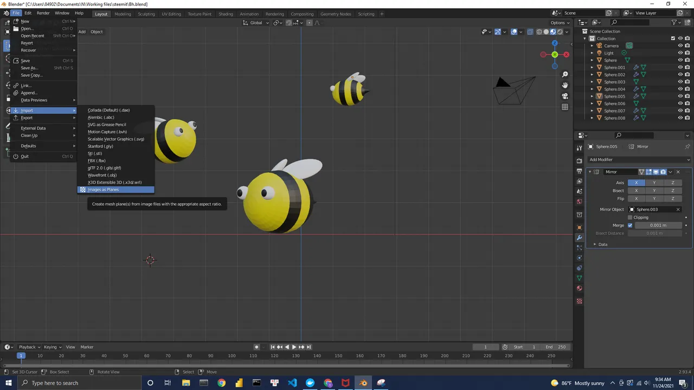This screenshot has height=390, width=694.
Task: Switch perspective/orthographic grid icon
Action: click(565, 107)
